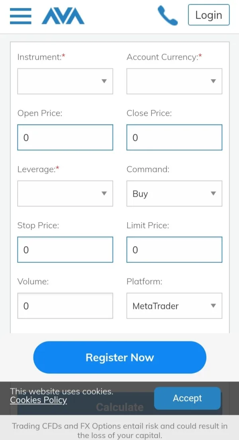Tap the phone call icon
Screen dimensions: 239x440
(168, 16)
